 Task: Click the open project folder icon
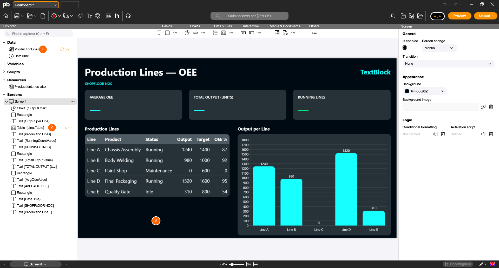[x=30, y=16]
